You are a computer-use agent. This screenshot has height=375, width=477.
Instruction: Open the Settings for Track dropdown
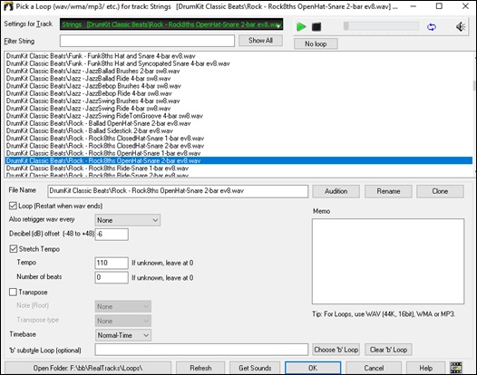click(x=171, y=24)
